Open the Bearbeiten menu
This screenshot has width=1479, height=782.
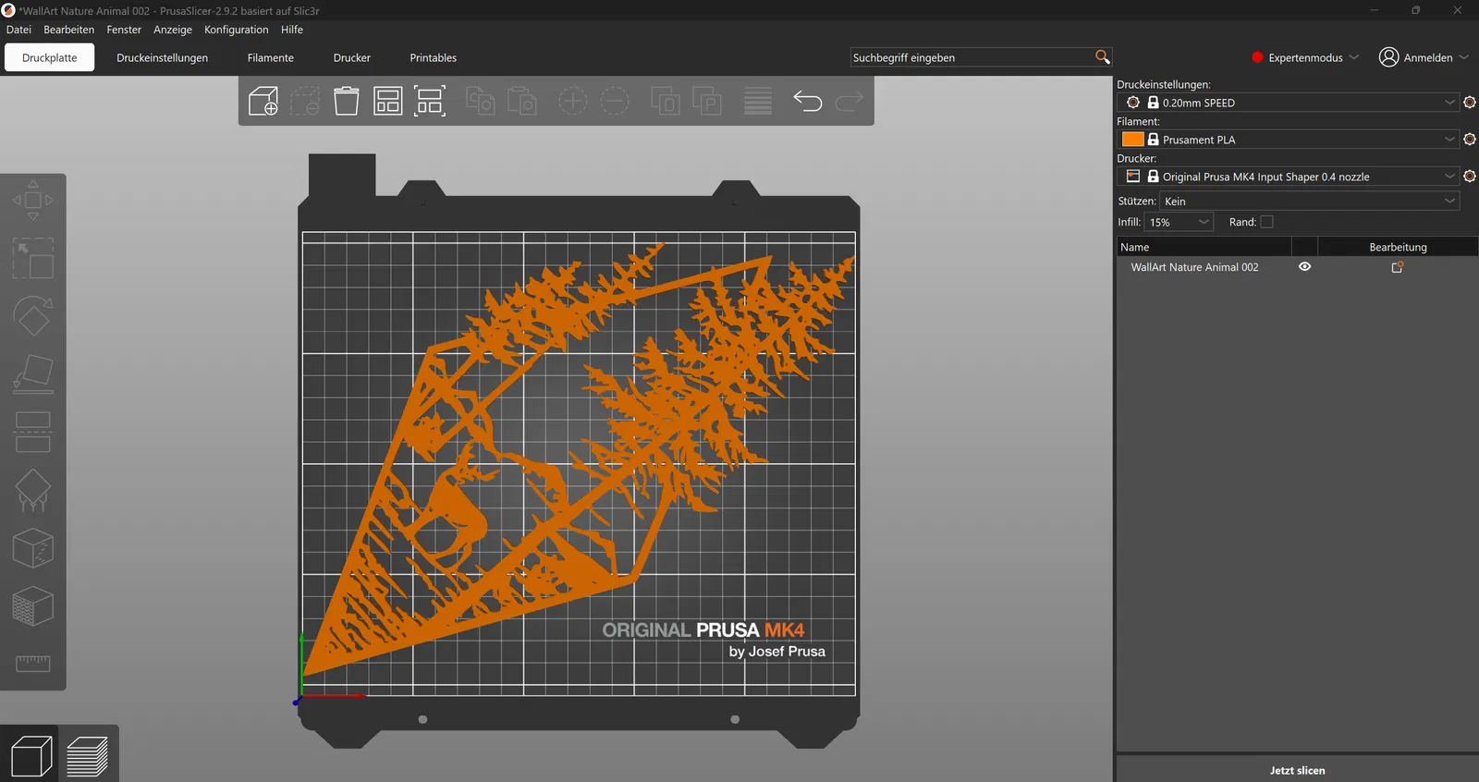click(x=68, y=30)
